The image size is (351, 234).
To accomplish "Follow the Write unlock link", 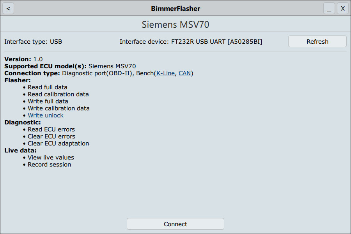I will tap(46, 115).
